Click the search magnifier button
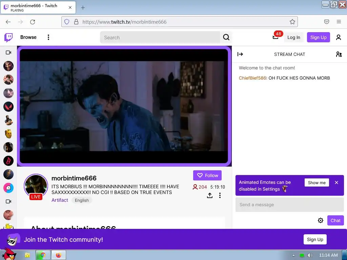 coord(226,37)
